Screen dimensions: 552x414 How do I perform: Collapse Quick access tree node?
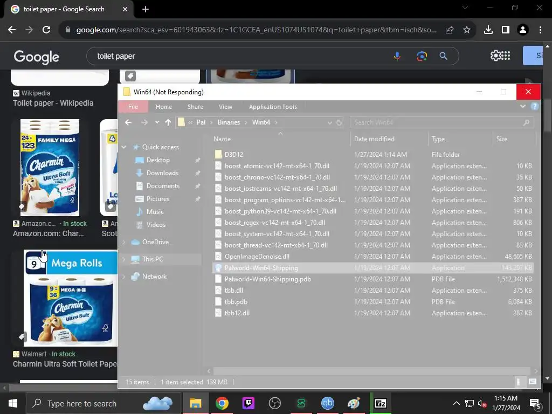[x=124, y=147]
